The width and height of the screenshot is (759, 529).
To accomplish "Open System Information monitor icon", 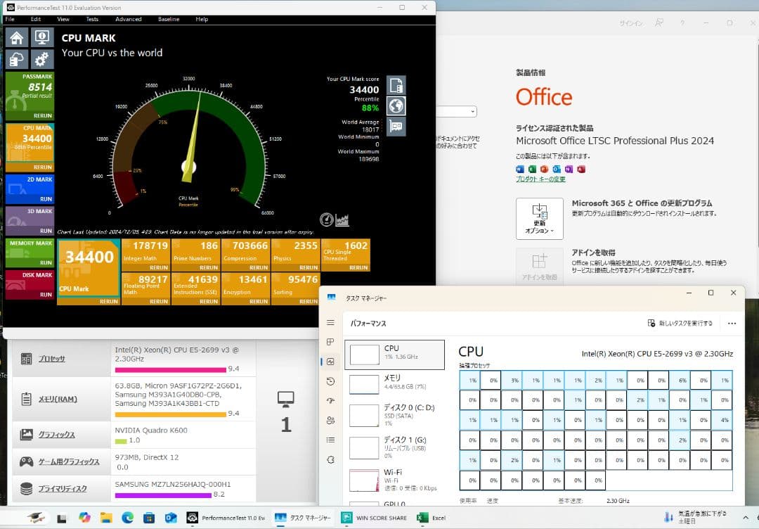I will 42,37.
